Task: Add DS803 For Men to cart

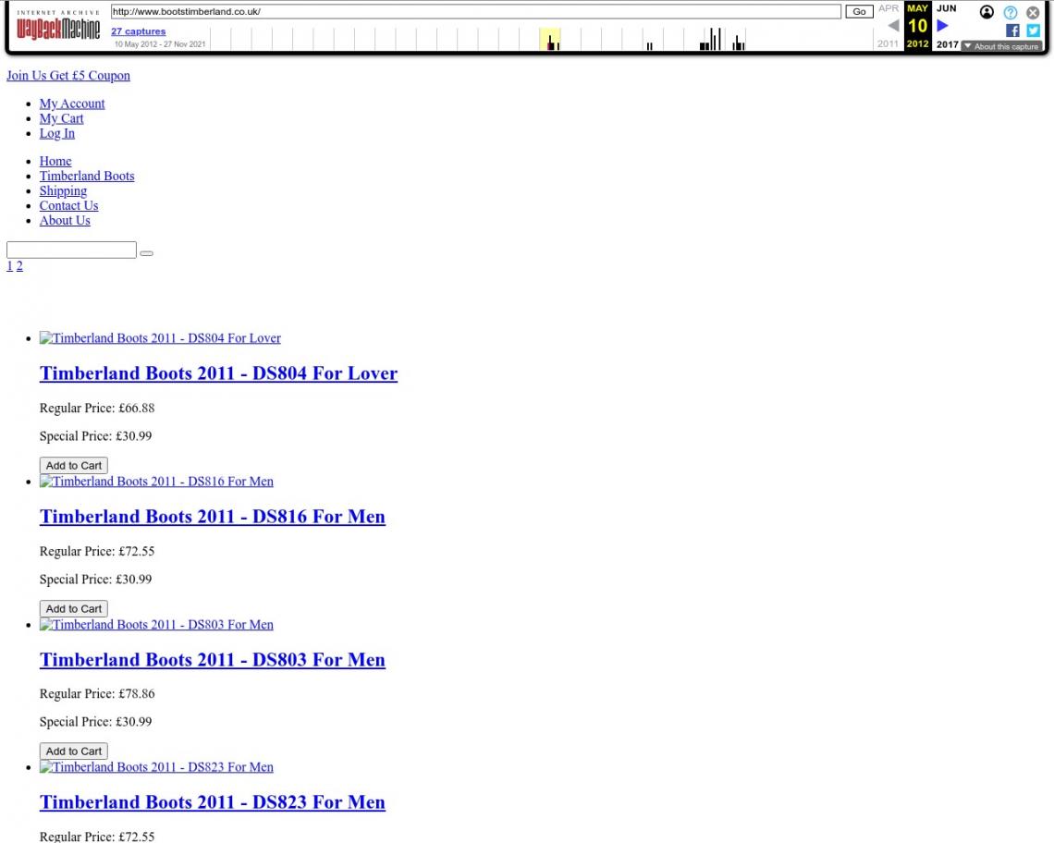Action: pyautogui.click(x=74, y=751)
